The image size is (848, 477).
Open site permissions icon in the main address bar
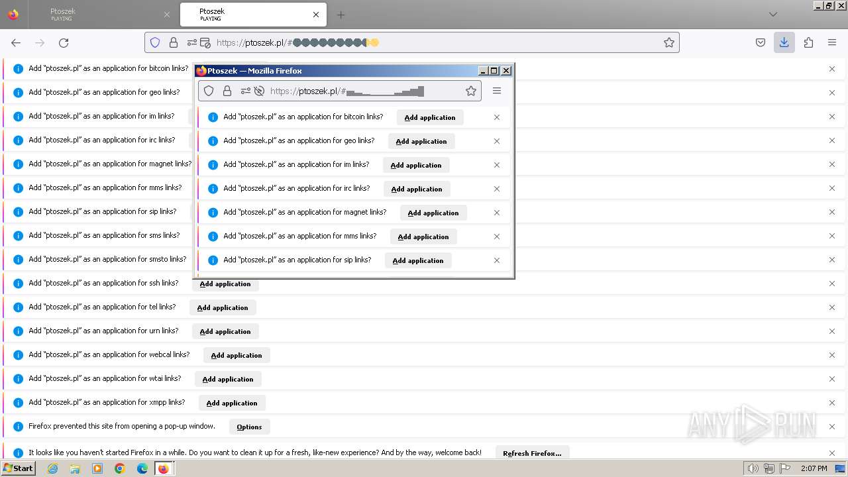click(x=192, y=42)
